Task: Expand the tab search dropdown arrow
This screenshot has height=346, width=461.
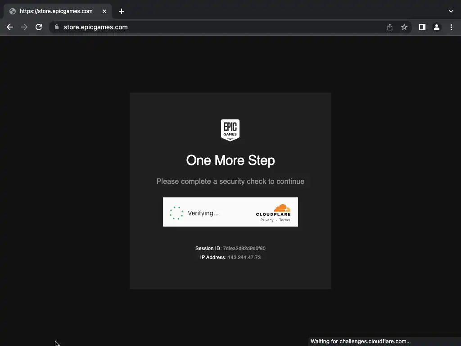Action: coord(451,11)
